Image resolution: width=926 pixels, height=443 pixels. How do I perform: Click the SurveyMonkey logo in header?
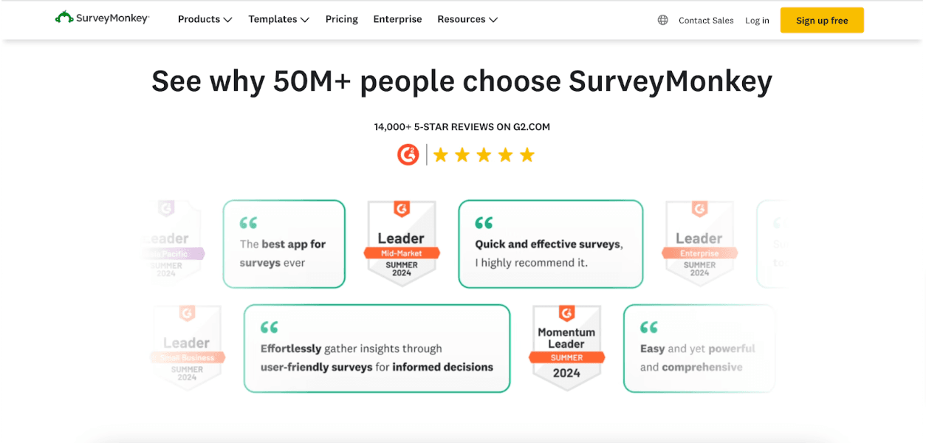pos(102,18)
